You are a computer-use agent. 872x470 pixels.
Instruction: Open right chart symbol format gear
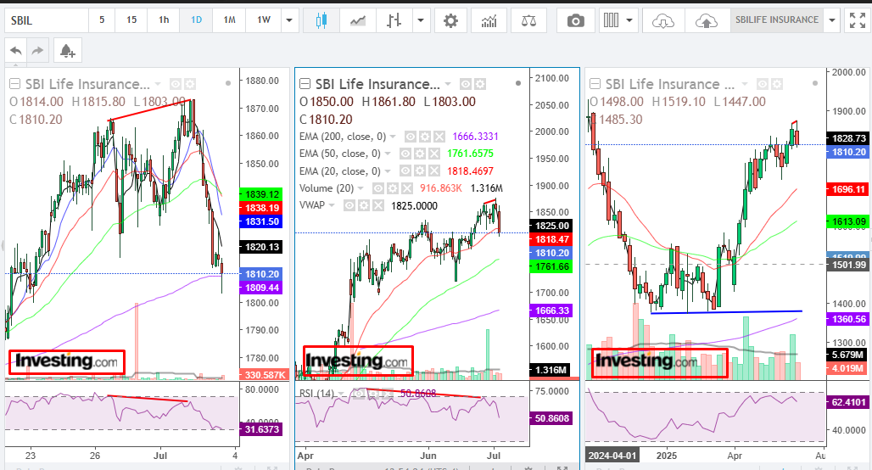coord(777,84)
